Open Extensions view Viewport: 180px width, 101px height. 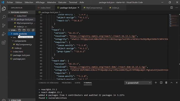(4, 42)
